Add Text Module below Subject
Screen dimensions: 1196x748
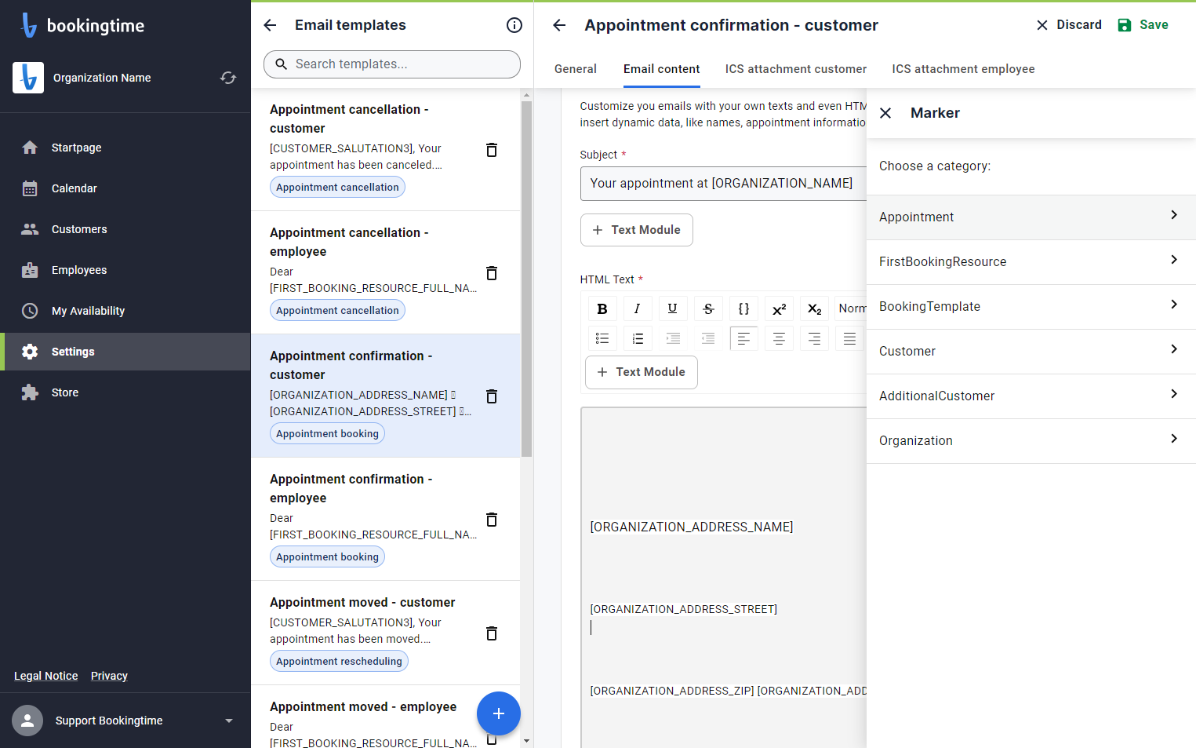(x=637, y=230)
